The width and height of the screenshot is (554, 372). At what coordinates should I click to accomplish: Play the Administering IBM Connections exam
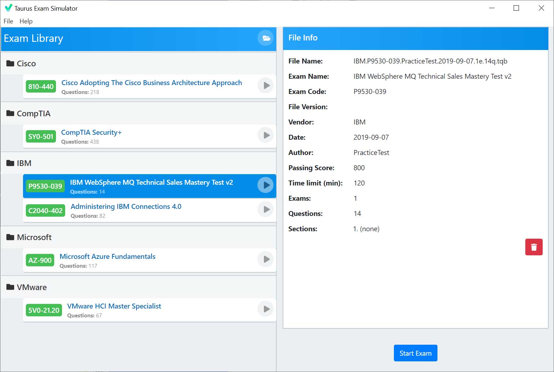266,209
